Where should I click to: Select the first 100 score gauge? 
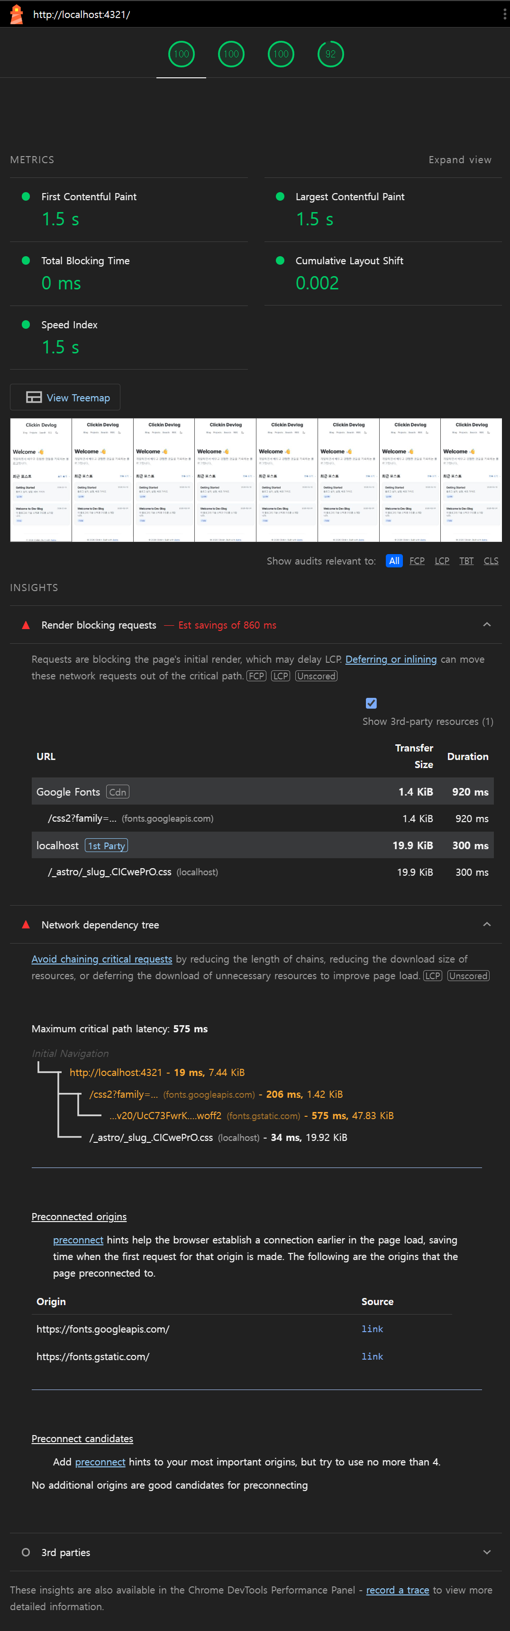click(x=181, y=54)
